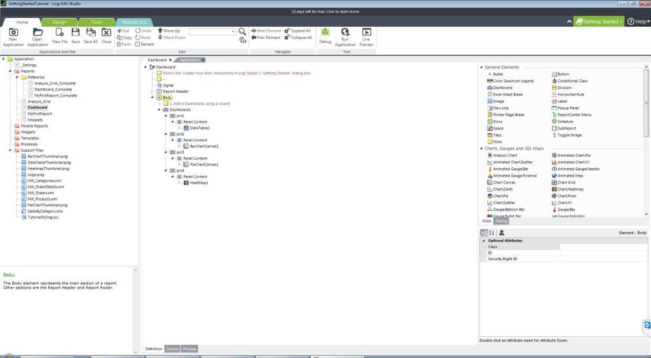651x358 pixels.
Task: Select the Home ribbon tab
Action: (x=22, y=22)
